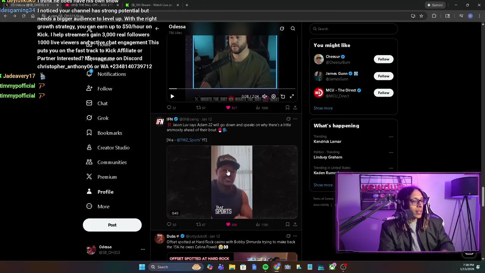Follow MCU - The Direct account
The image size is (485, 273).
(383, 93)
